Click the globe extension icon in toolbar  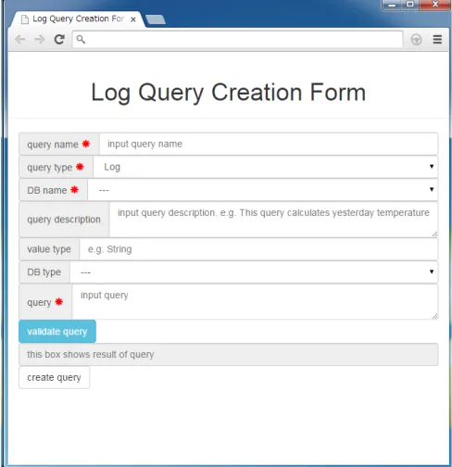(416, 40)
